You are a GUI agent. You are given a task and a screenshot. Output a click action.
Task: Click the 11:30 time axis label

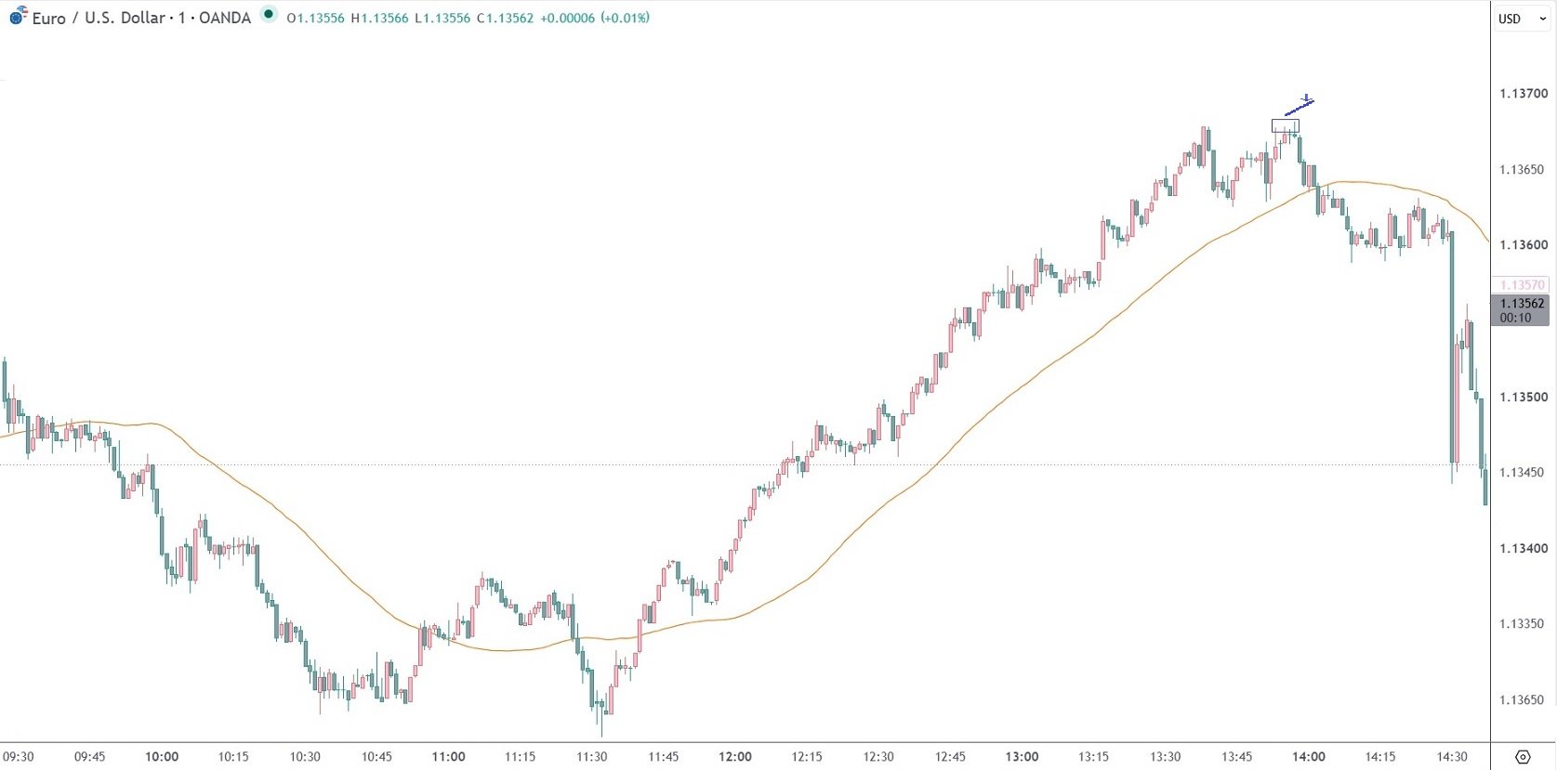click(591, 757)
